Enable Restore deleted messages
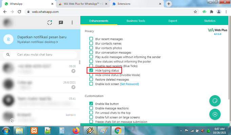This screenshot has width=231, height=135. coord(91,79)
